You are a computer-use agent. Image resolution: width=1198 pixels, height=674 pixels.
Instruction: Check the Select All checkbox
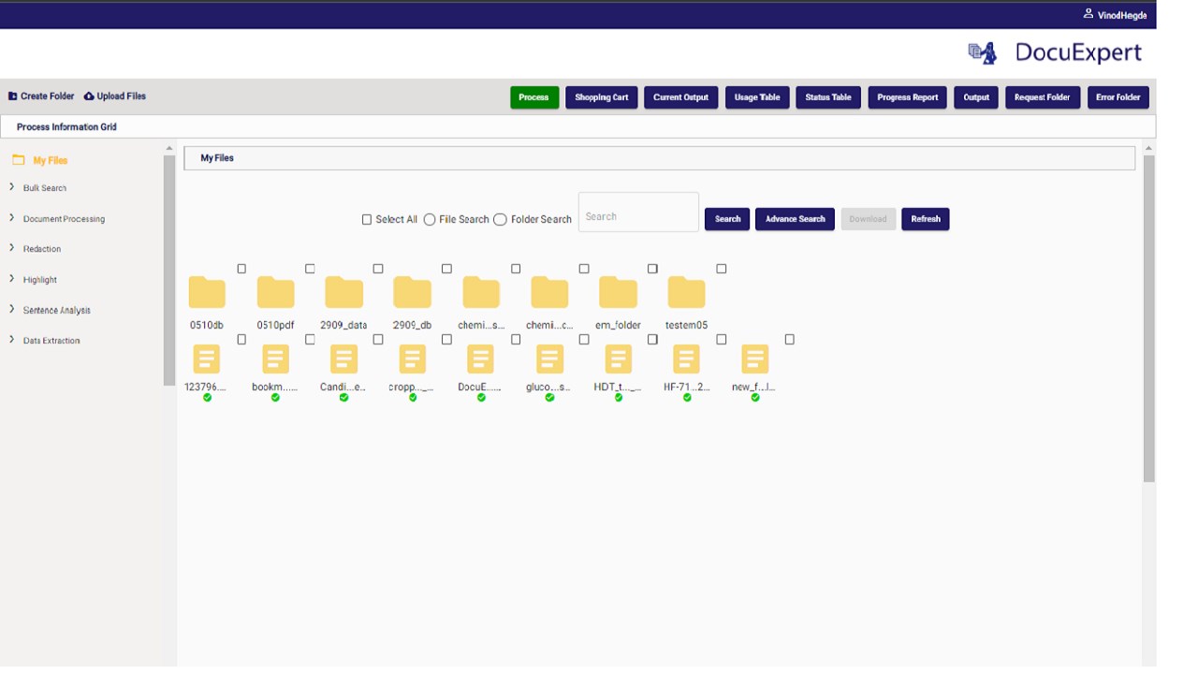coord(367,219)
